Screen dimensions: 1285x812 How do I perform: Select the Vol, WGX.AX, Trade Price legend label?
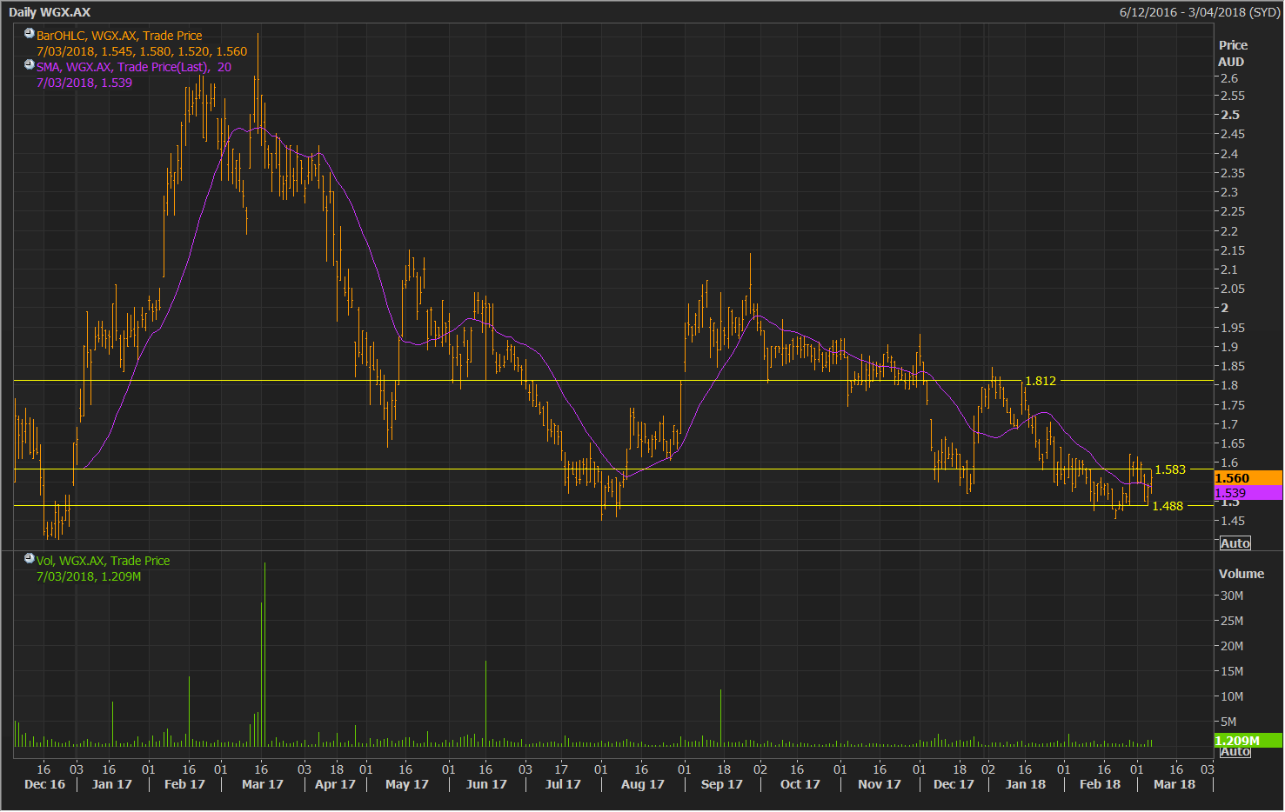pos(103,561)
